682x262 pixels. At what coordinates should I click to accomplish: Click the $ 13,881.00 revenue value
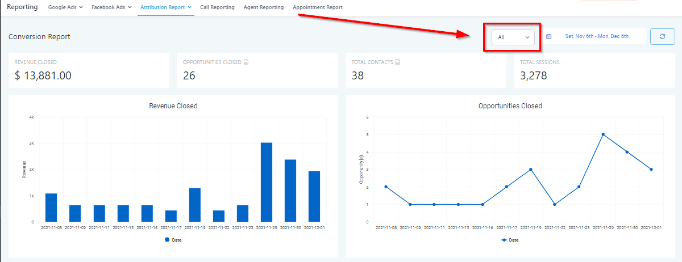tap(43, 75)
